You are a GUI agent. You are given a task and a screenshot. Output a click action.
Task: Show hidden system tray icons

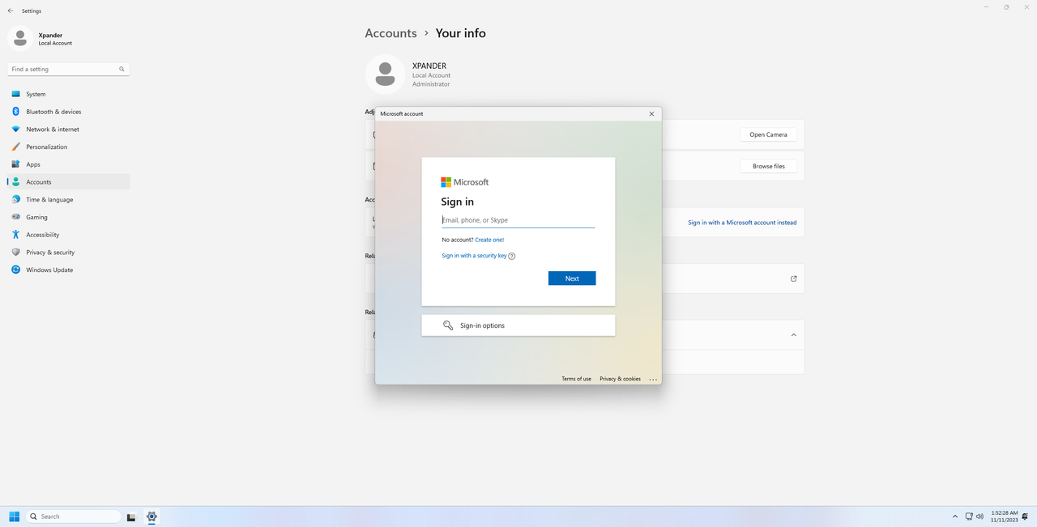tap(955, 516)
